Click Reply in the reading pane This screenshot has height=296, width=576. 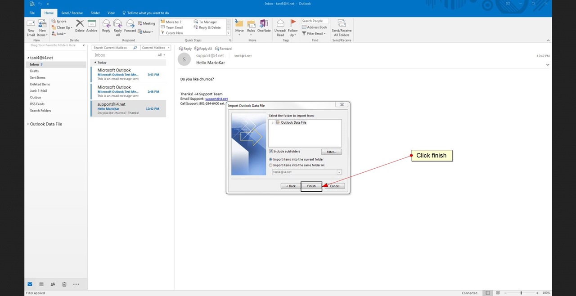coord(185,49)
